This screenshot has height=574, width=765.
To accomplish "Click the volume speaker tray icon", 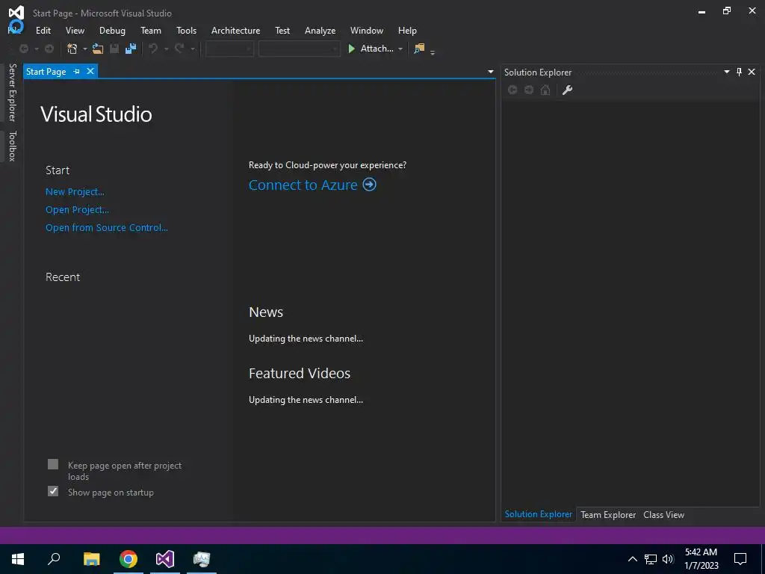I will 668,559.
